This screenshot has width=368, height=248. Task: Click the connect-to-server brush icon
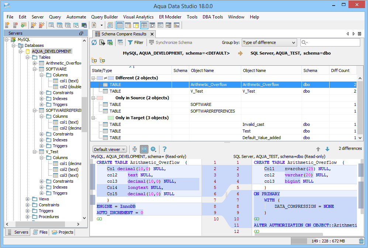click(33, 25)
